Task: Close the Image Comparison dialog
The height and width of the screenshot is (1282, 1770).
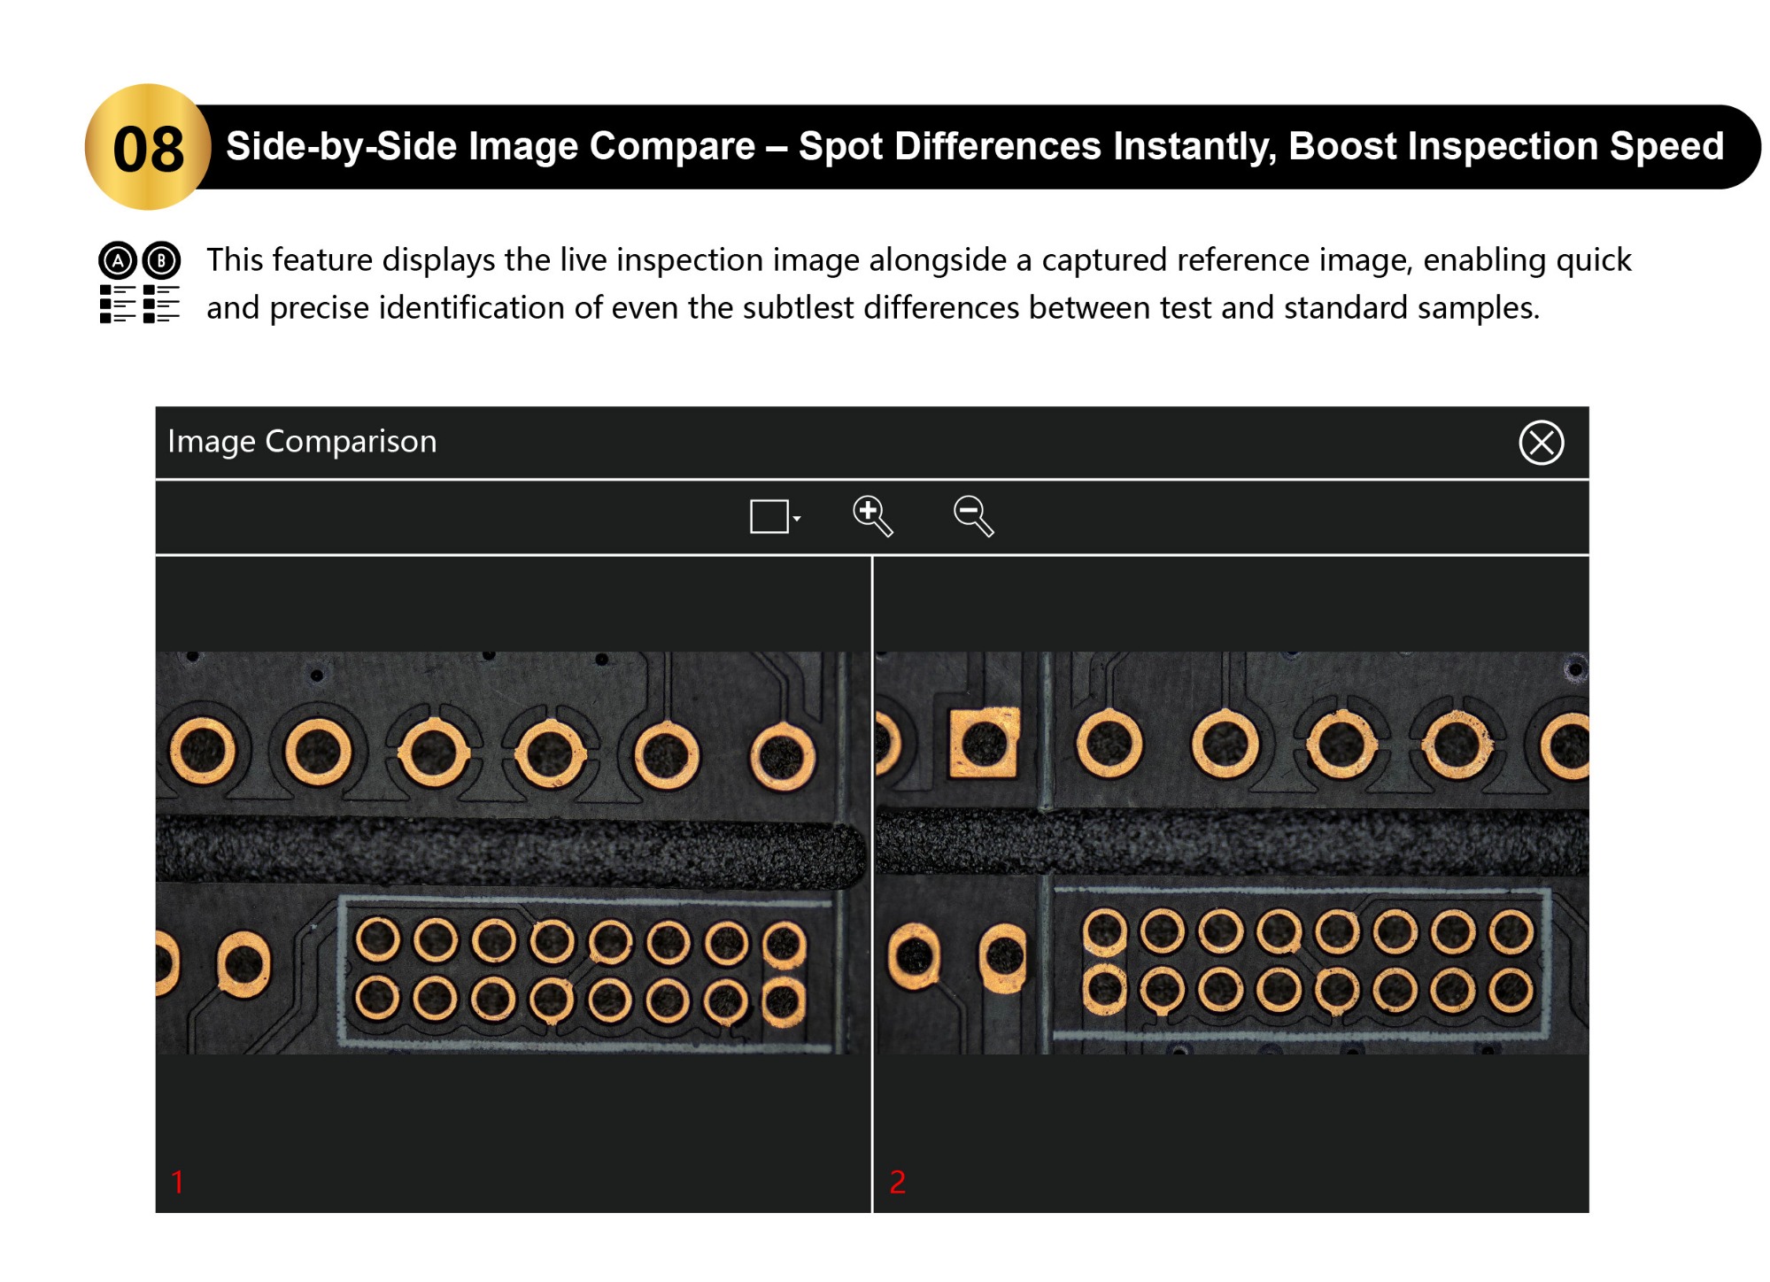Action: point(1540,442)
